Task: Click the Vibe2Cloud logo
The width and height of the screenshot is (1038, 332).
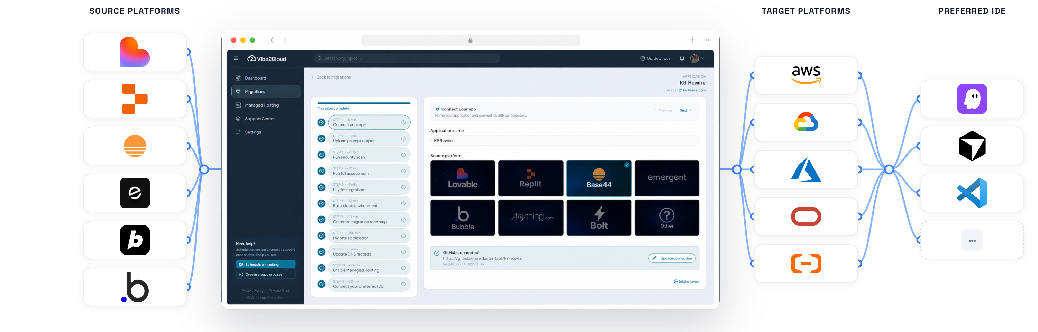Action: (267, 58)
